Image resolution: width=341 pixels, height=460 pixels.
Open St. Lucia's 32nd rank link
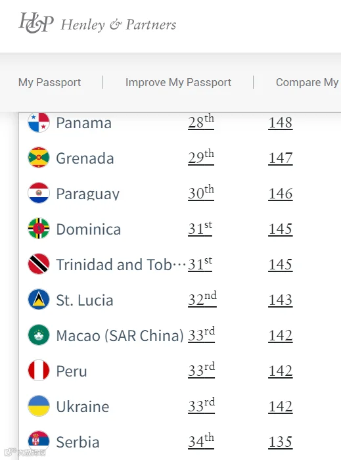point(202,299)
